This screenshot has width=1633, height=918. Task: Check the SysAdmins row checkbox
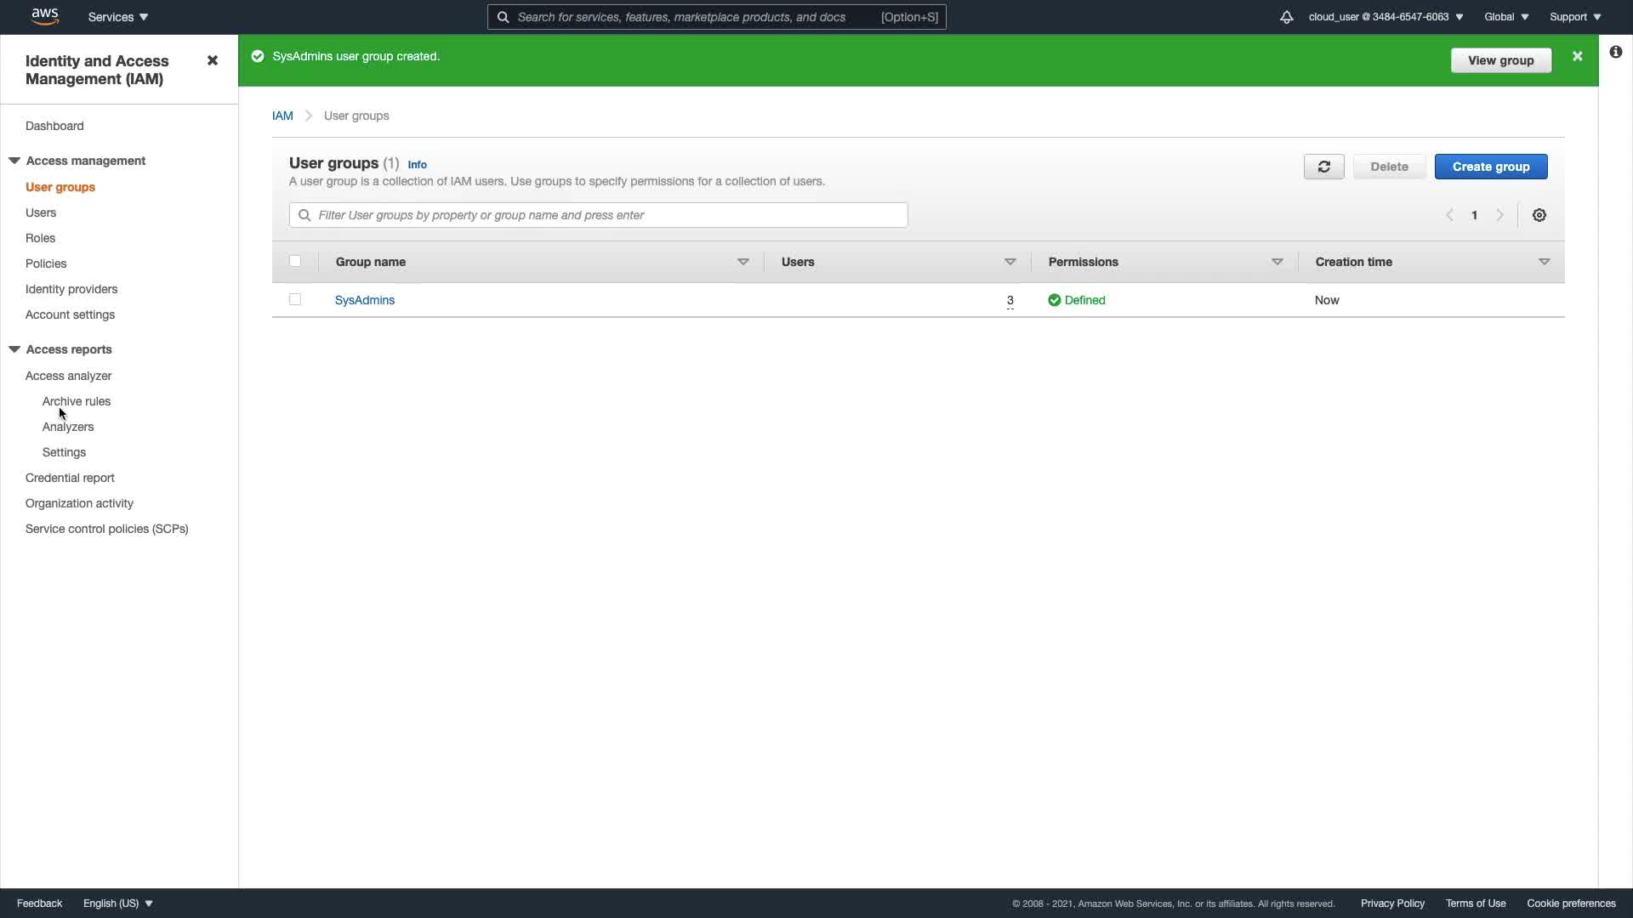tap(295, 299)
